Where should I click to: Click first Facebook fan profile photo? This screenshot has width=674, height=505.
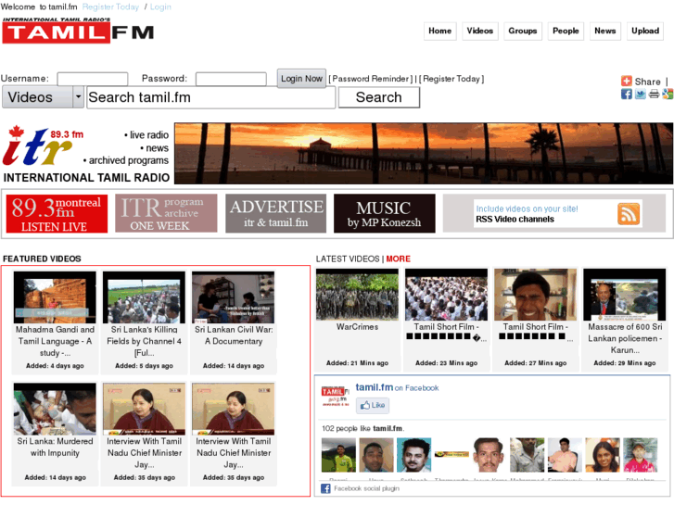[x=338, y=455]
